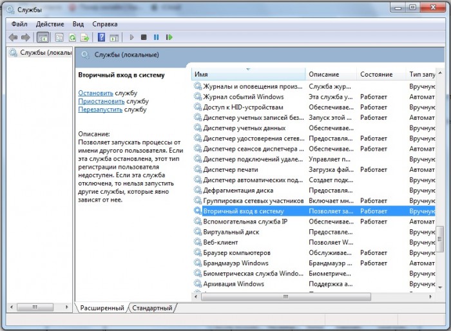Select the Вспомогательная служба IP row
Viewport: 451px width, 331px height.
click(x=314, y=222)
